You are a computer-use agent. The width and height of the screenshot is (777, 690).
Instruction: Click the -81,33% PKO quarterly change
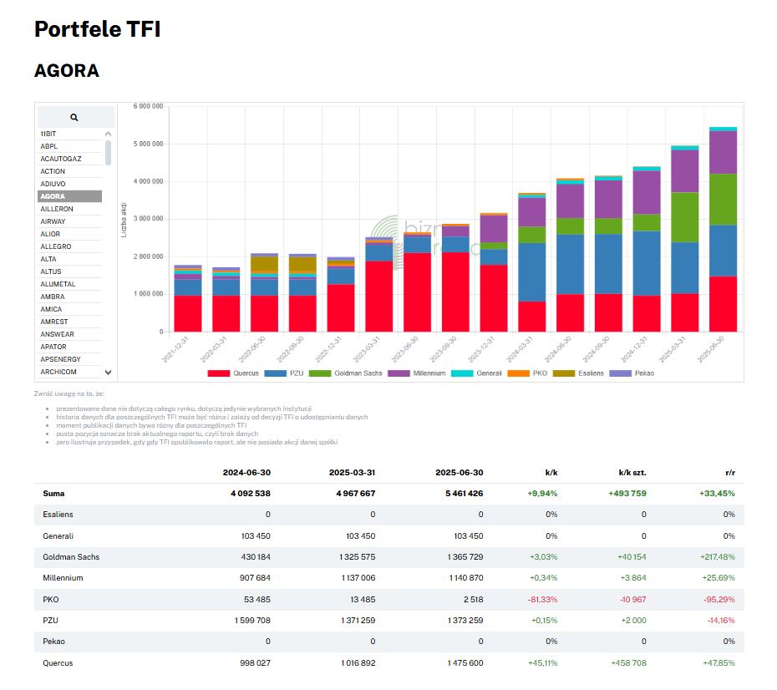click(542, 599)
